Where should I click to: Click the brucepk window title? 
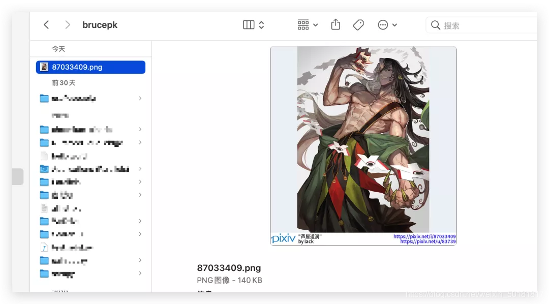(100, 25)
